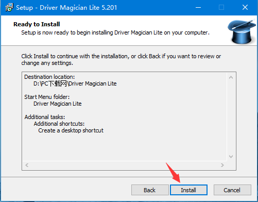
Task: Click the greyed-out maximize button
Action: 221,8
